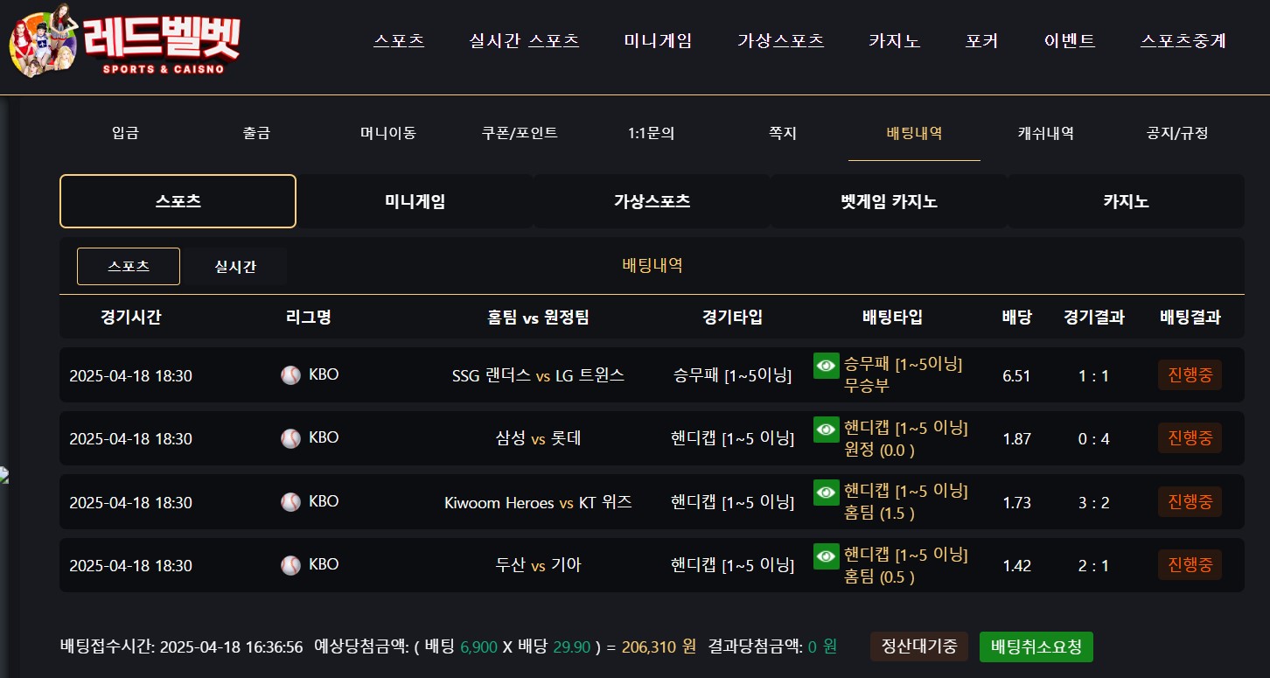
Task: Toggle eye icon for 원정 (0.0) bet
Action: [826, 429]
